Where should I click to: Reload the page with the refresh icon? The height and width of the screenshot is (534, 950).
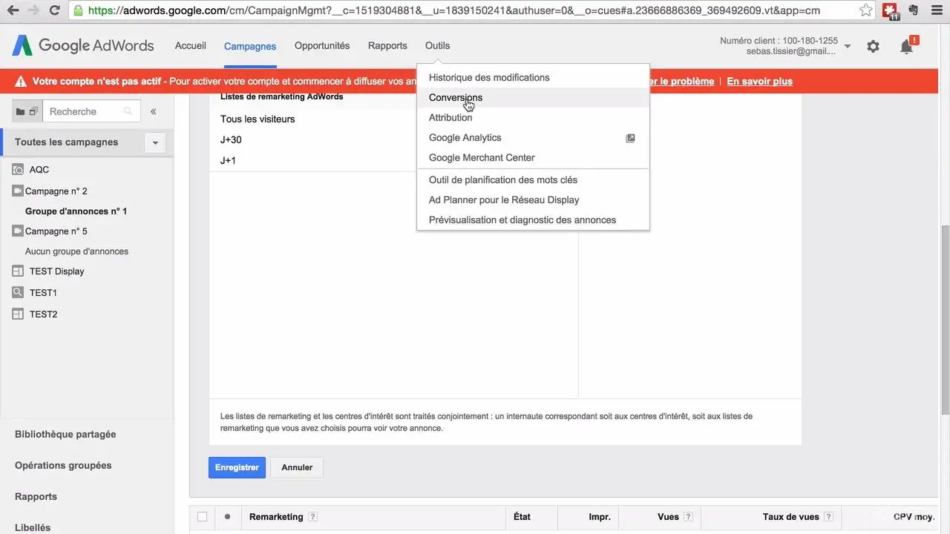click(x=54, y=10)
